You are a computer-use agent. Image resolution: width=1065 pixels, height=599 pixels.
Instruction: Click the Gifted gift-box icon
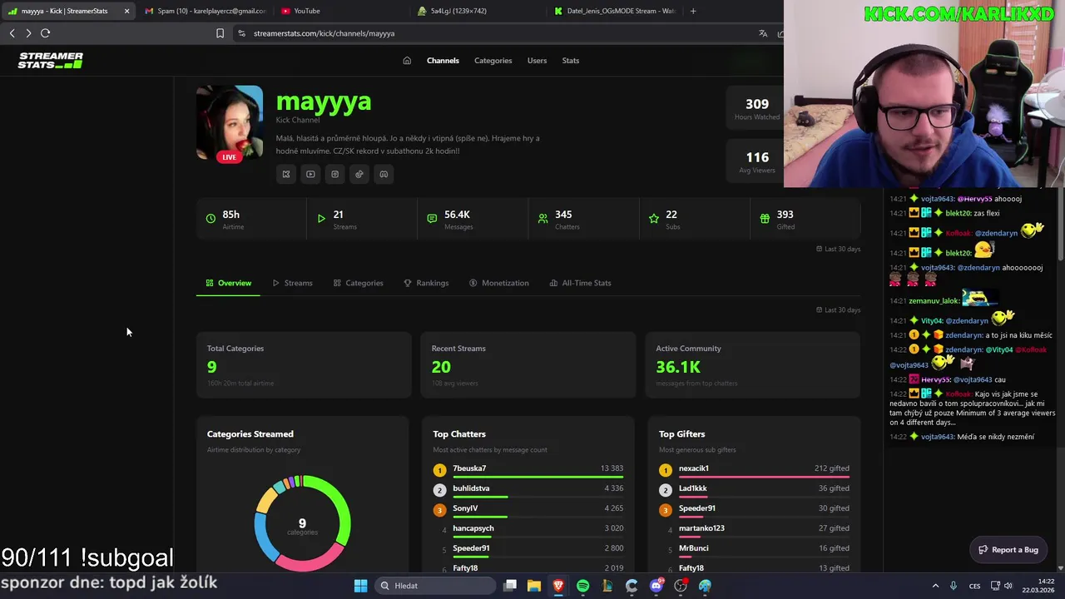coord(765,219)
